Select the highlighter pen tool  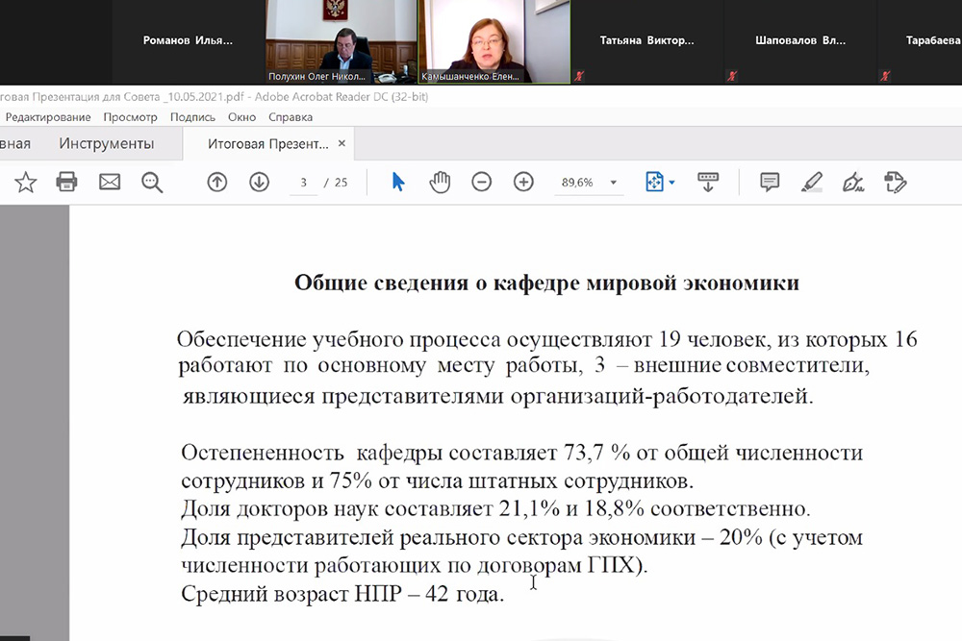tap(812, 182)
